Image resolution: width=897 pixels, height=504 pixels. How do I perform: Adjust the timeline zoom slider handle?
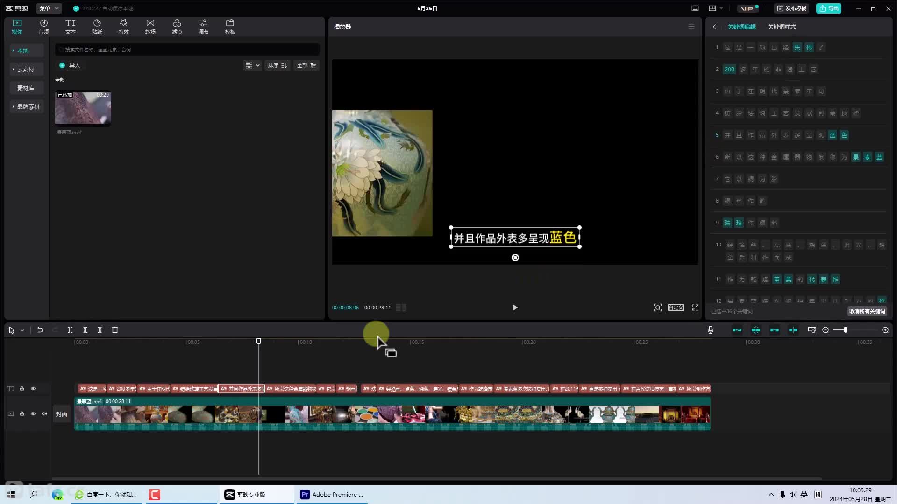point(845,330)
